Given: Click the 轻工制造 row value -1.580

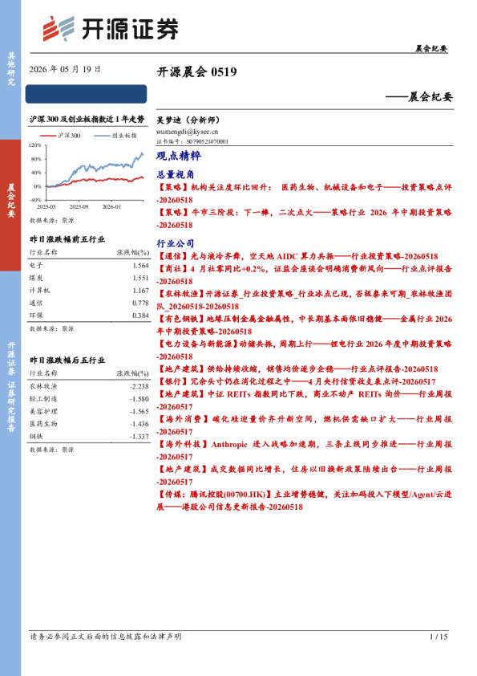Looking at the screenshot, I should click(x=139, y=399).
